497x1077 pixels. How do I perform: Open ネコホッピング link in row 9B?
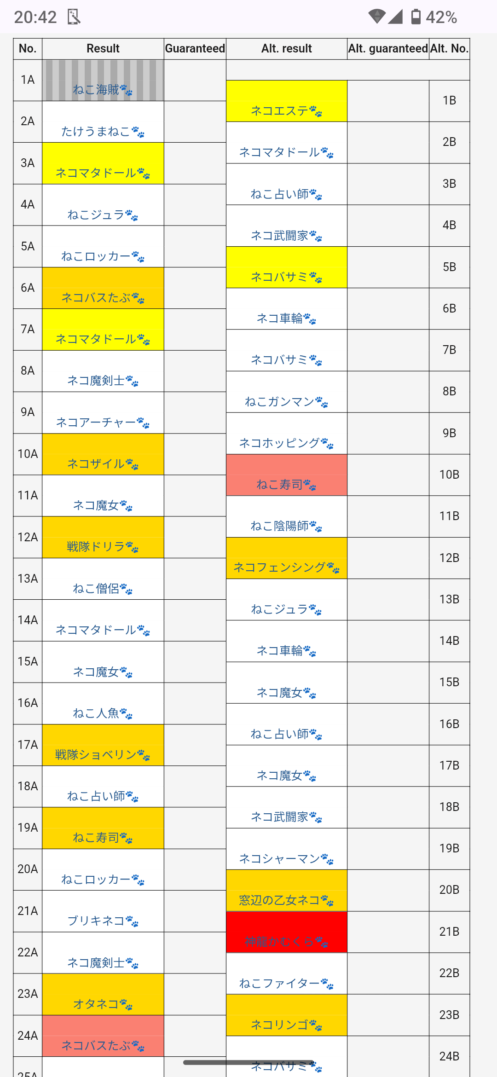tap(279, 443)
